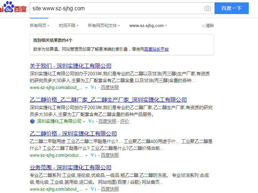This screenshot has height=193, width=258.
Task: Click the green URL www.sz-sjhg.com/produc...
Action: point(56,155)
